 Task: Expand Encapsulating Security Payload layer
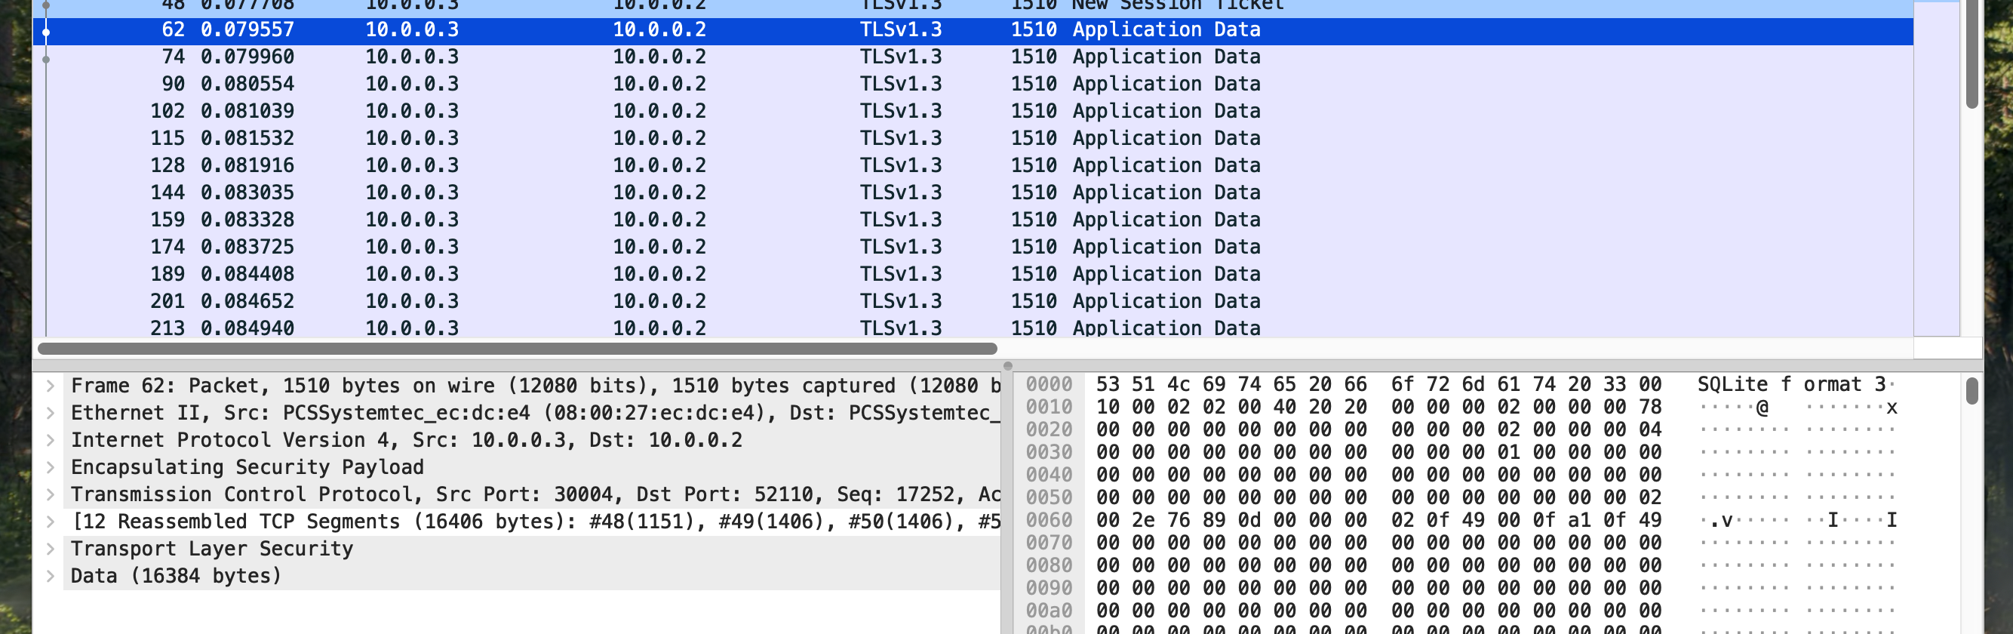(x=50, y=467)
